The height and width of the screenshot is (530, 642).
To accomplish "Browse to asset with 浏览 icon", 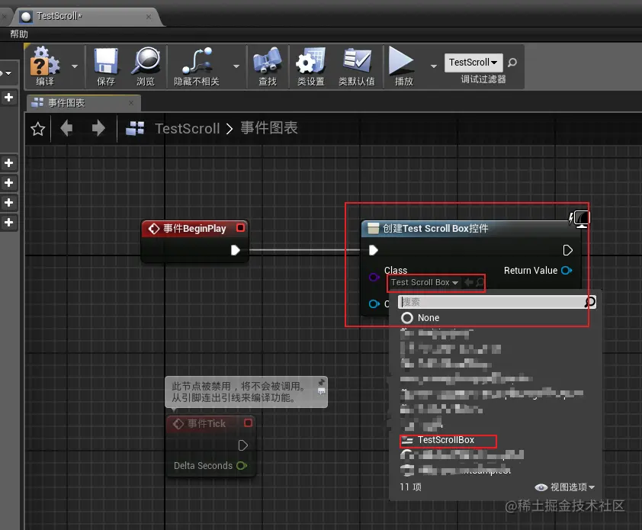I will click(x=146, y=66).
